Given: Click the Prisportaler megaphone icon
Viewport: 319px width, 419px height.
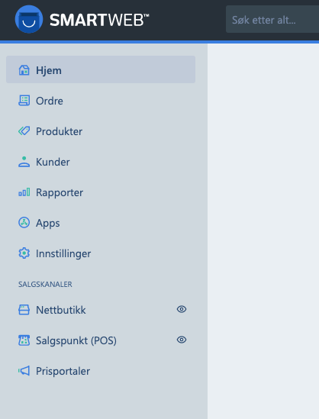Looking at the screenshot, I should [24, 371].
